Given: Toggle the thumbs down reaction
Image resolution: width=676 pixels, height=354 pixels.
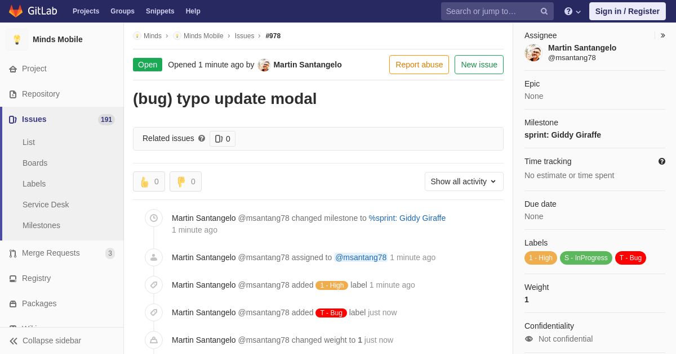Looking at the screenshot, I should [185, 181].
